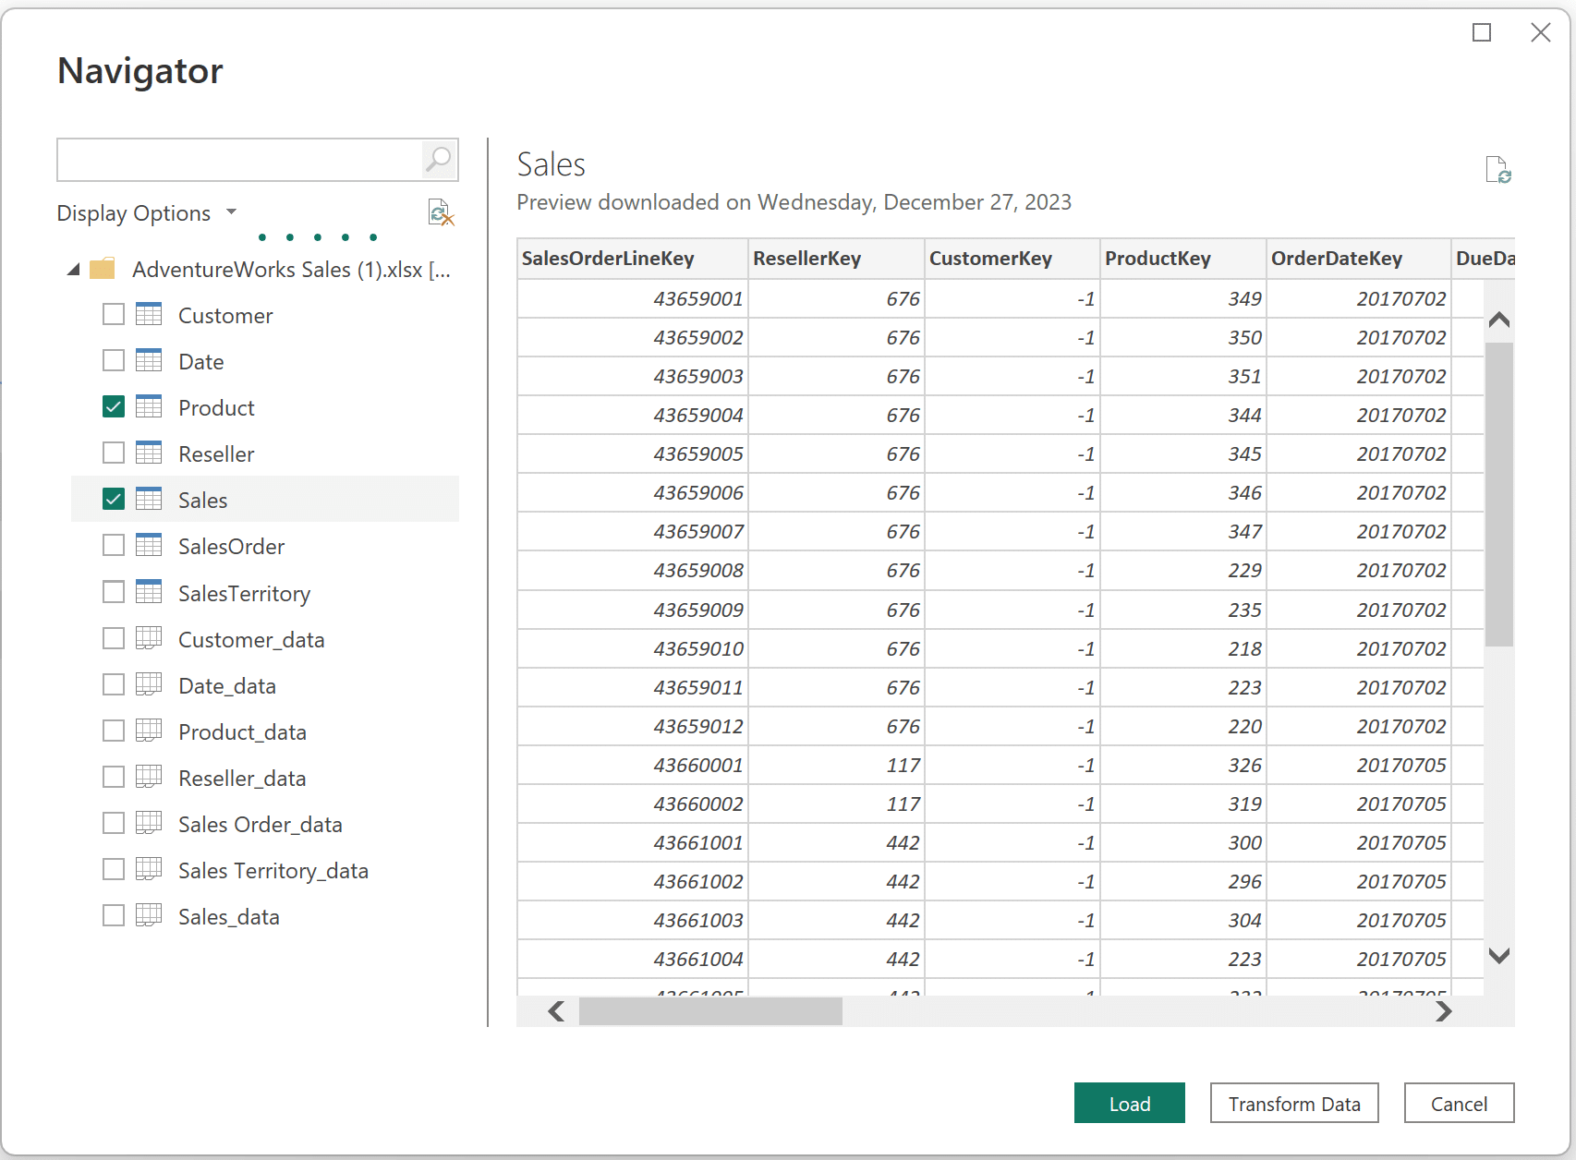The width and height of the screenshot is (1576, 1160).
Task: Check the Date_data sheet checkbox
Action: point(114,684)
